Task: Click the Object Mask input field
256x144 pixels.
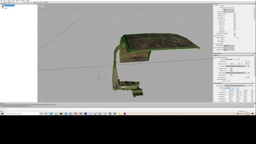Action: coord(229,38)
